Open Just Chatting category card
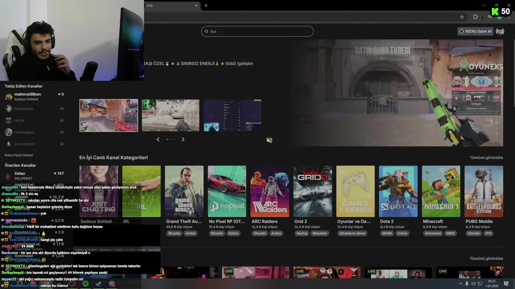Viewport: 515px width, 289px height. pos(99,191)
